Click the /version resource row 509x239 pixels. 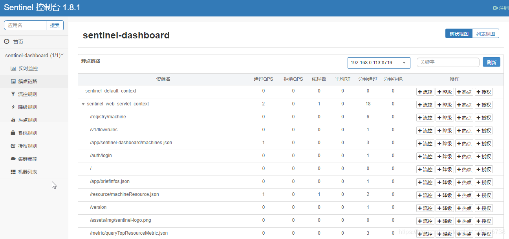click(x=291, y=208)
